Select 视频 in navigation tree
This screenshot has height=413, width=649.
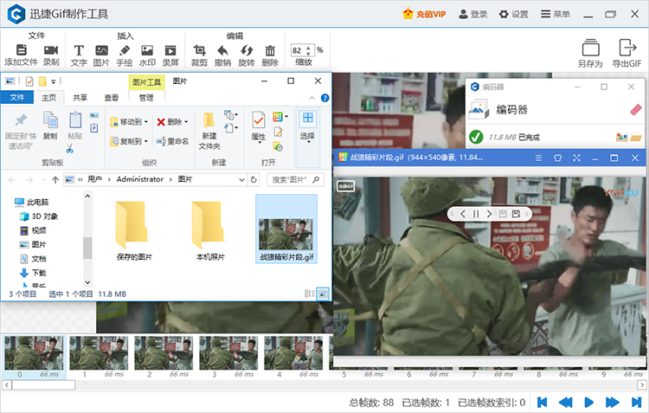33,230
